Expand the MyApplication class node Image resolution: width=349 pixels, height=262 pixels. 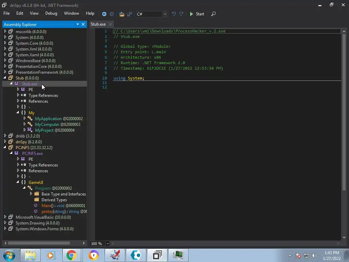25,118
